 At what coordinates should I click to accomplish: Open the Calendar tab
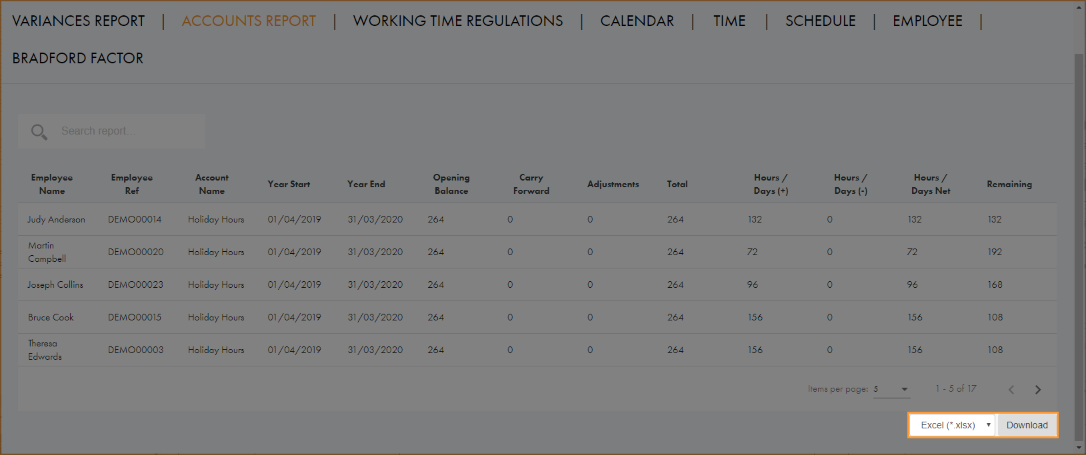(637, 21)
